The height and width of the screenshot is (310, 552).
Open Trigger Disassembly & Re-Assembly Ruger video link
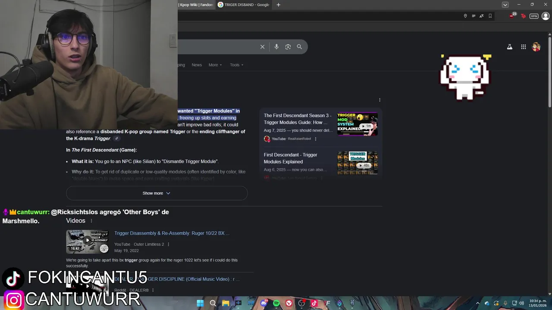coord(172,233)
